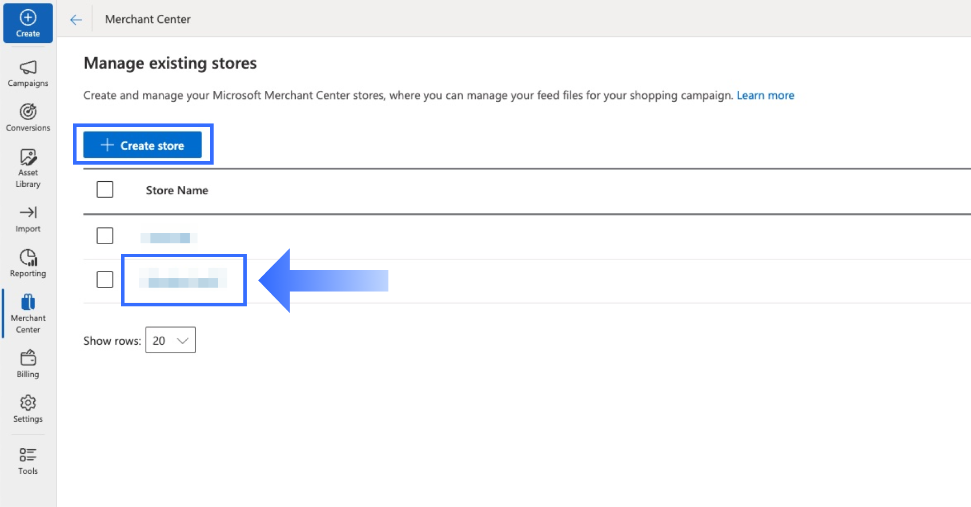Image resolution: width=971 pixels, height=507 pixels.
Task: Open the Learn more link
Action: [x=765, y=95]
